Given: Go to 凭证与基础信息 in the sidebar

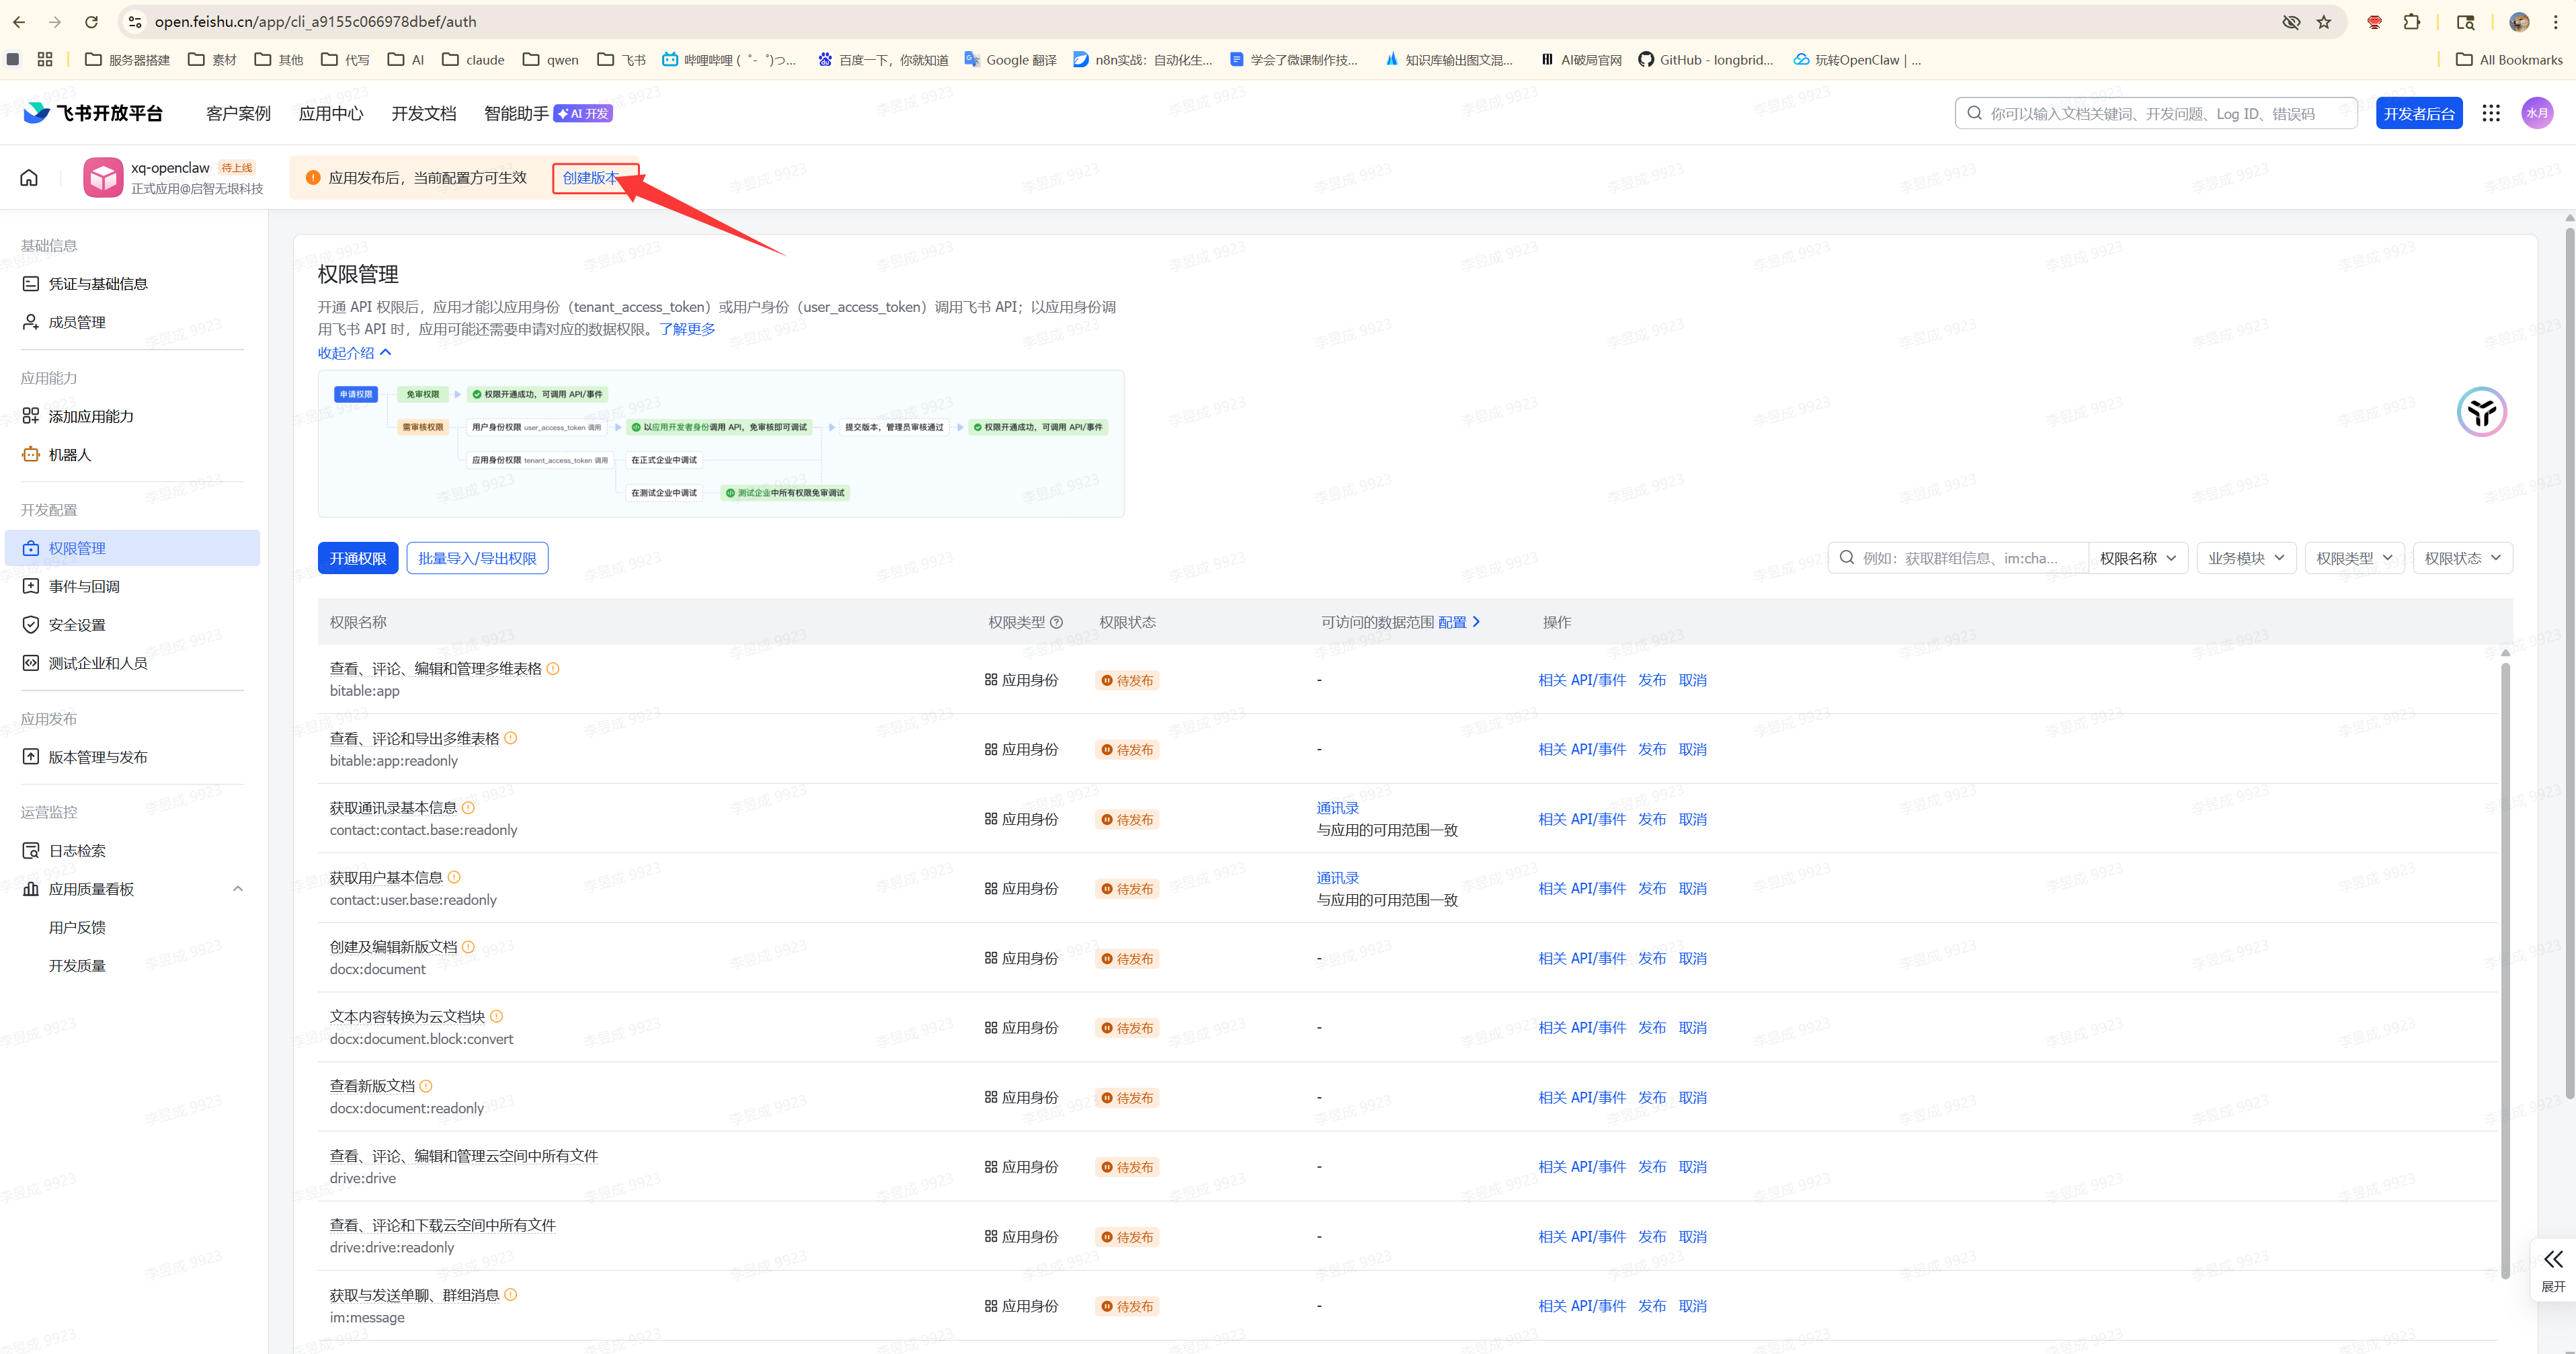Looking at the screenshot, I should click(132, 284).
